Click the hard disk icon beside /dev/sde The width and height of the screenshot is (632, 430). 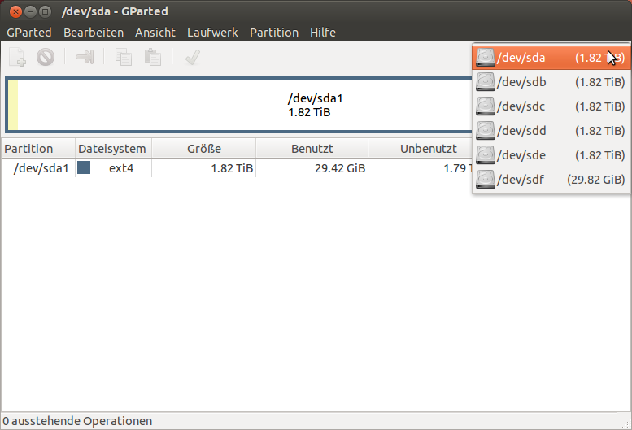[x=486, y=155]
